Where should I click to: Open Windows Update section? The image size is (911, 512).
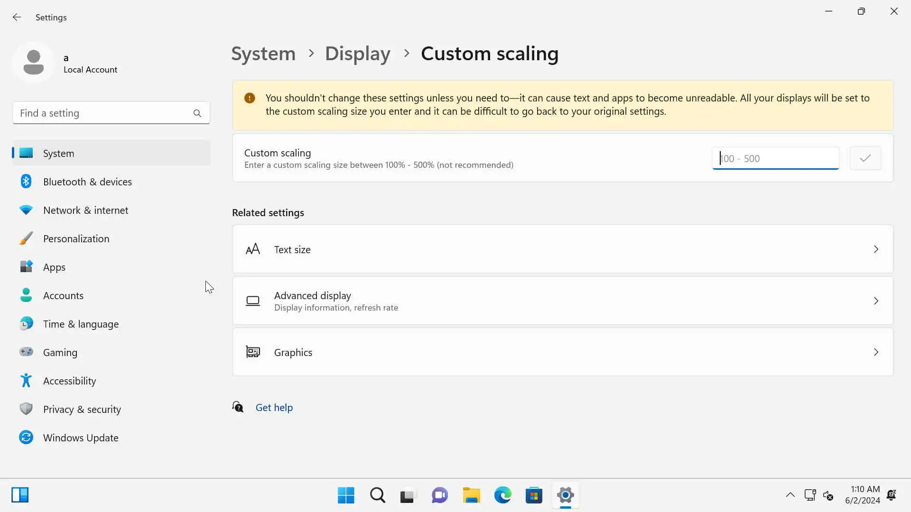coord(81,438)
